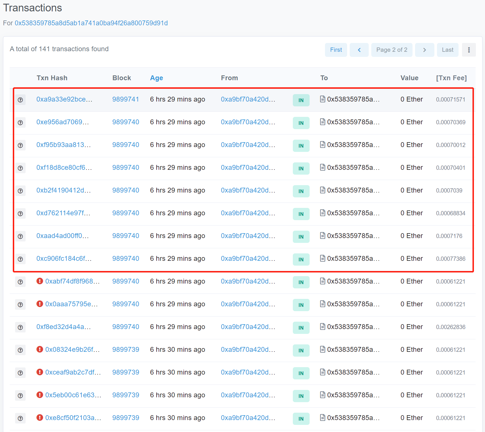
Task: Open the three-dot options menu
Action: (x=469, y=50)
